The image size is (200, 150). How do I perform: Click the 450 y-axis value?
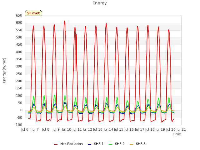tap(19, 45)
